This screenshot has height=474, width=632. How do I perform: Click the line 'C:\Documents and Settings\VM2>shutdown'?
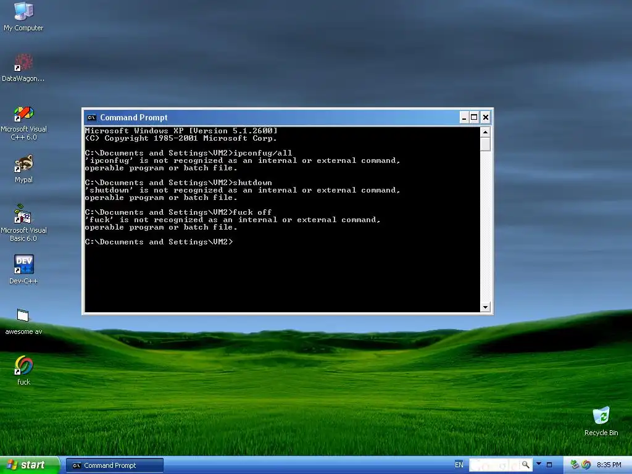point(178,183)
